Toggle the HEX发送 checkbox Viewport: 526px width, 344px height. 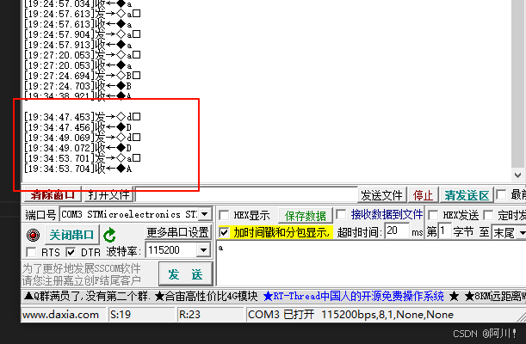(433, 215)
